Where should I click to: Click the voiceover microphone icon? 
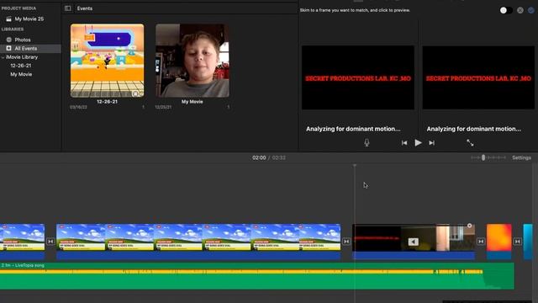pyautogui.click(x=367, y=142)
